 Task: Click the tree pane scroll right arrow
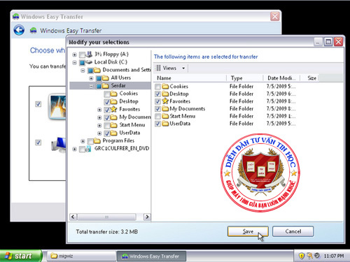point(147,217)
